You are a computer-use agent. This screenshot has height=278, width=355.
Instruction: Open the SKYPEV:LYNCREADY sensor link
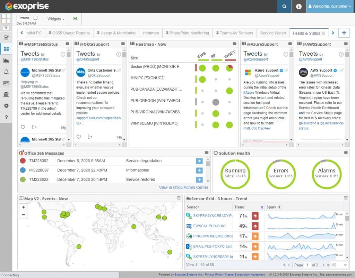coord(213,216)
